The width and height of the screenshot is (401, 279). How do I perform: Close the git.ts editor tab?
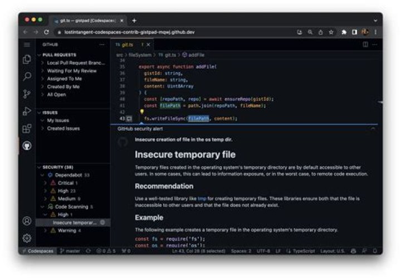tap(148, 45)
